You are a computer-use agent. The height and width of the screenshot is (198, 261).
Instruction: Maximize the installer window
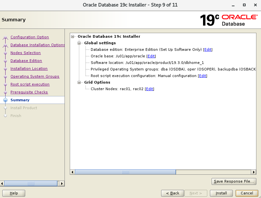(244, 5)
